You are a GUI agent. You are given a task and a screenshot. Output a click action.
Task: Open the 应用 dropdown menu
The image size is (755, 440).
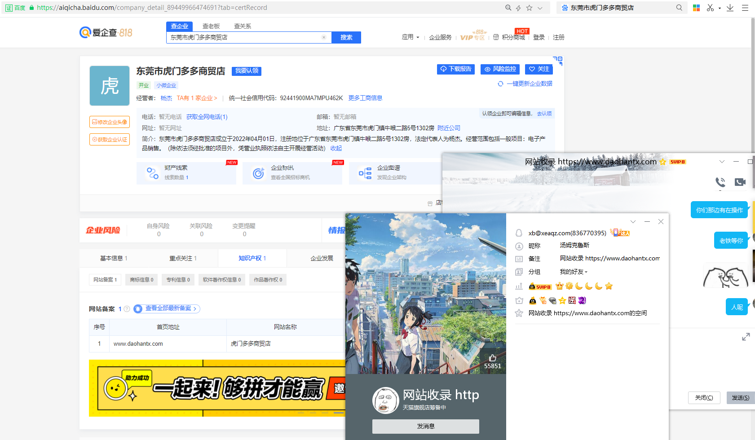pos(411,37)
